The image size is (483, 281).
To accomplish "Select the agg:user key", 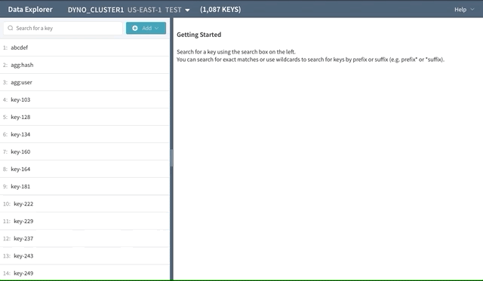I will pyautogui.click(x=85, y=82).
